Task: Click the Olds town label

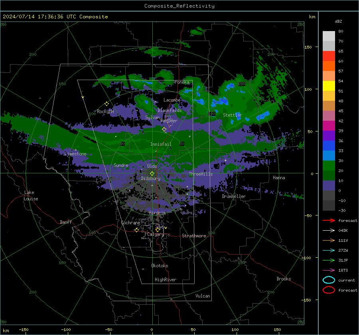Action: click(x=152, y=166)
